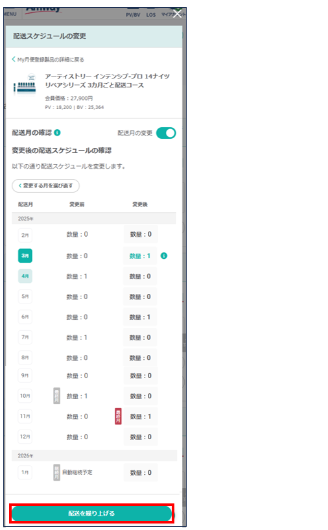328x530 pixels.
Task: Click the after-change 数量：1 in the 11月 row
Action: pos(141,416)
